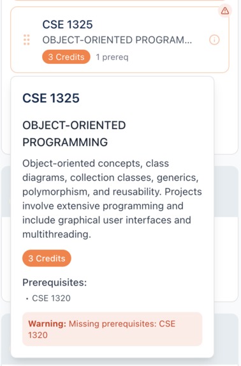Click the blank area right of the popup's 3 Credits badge
The height and width of the screenshot is (366, 241).
138,258
